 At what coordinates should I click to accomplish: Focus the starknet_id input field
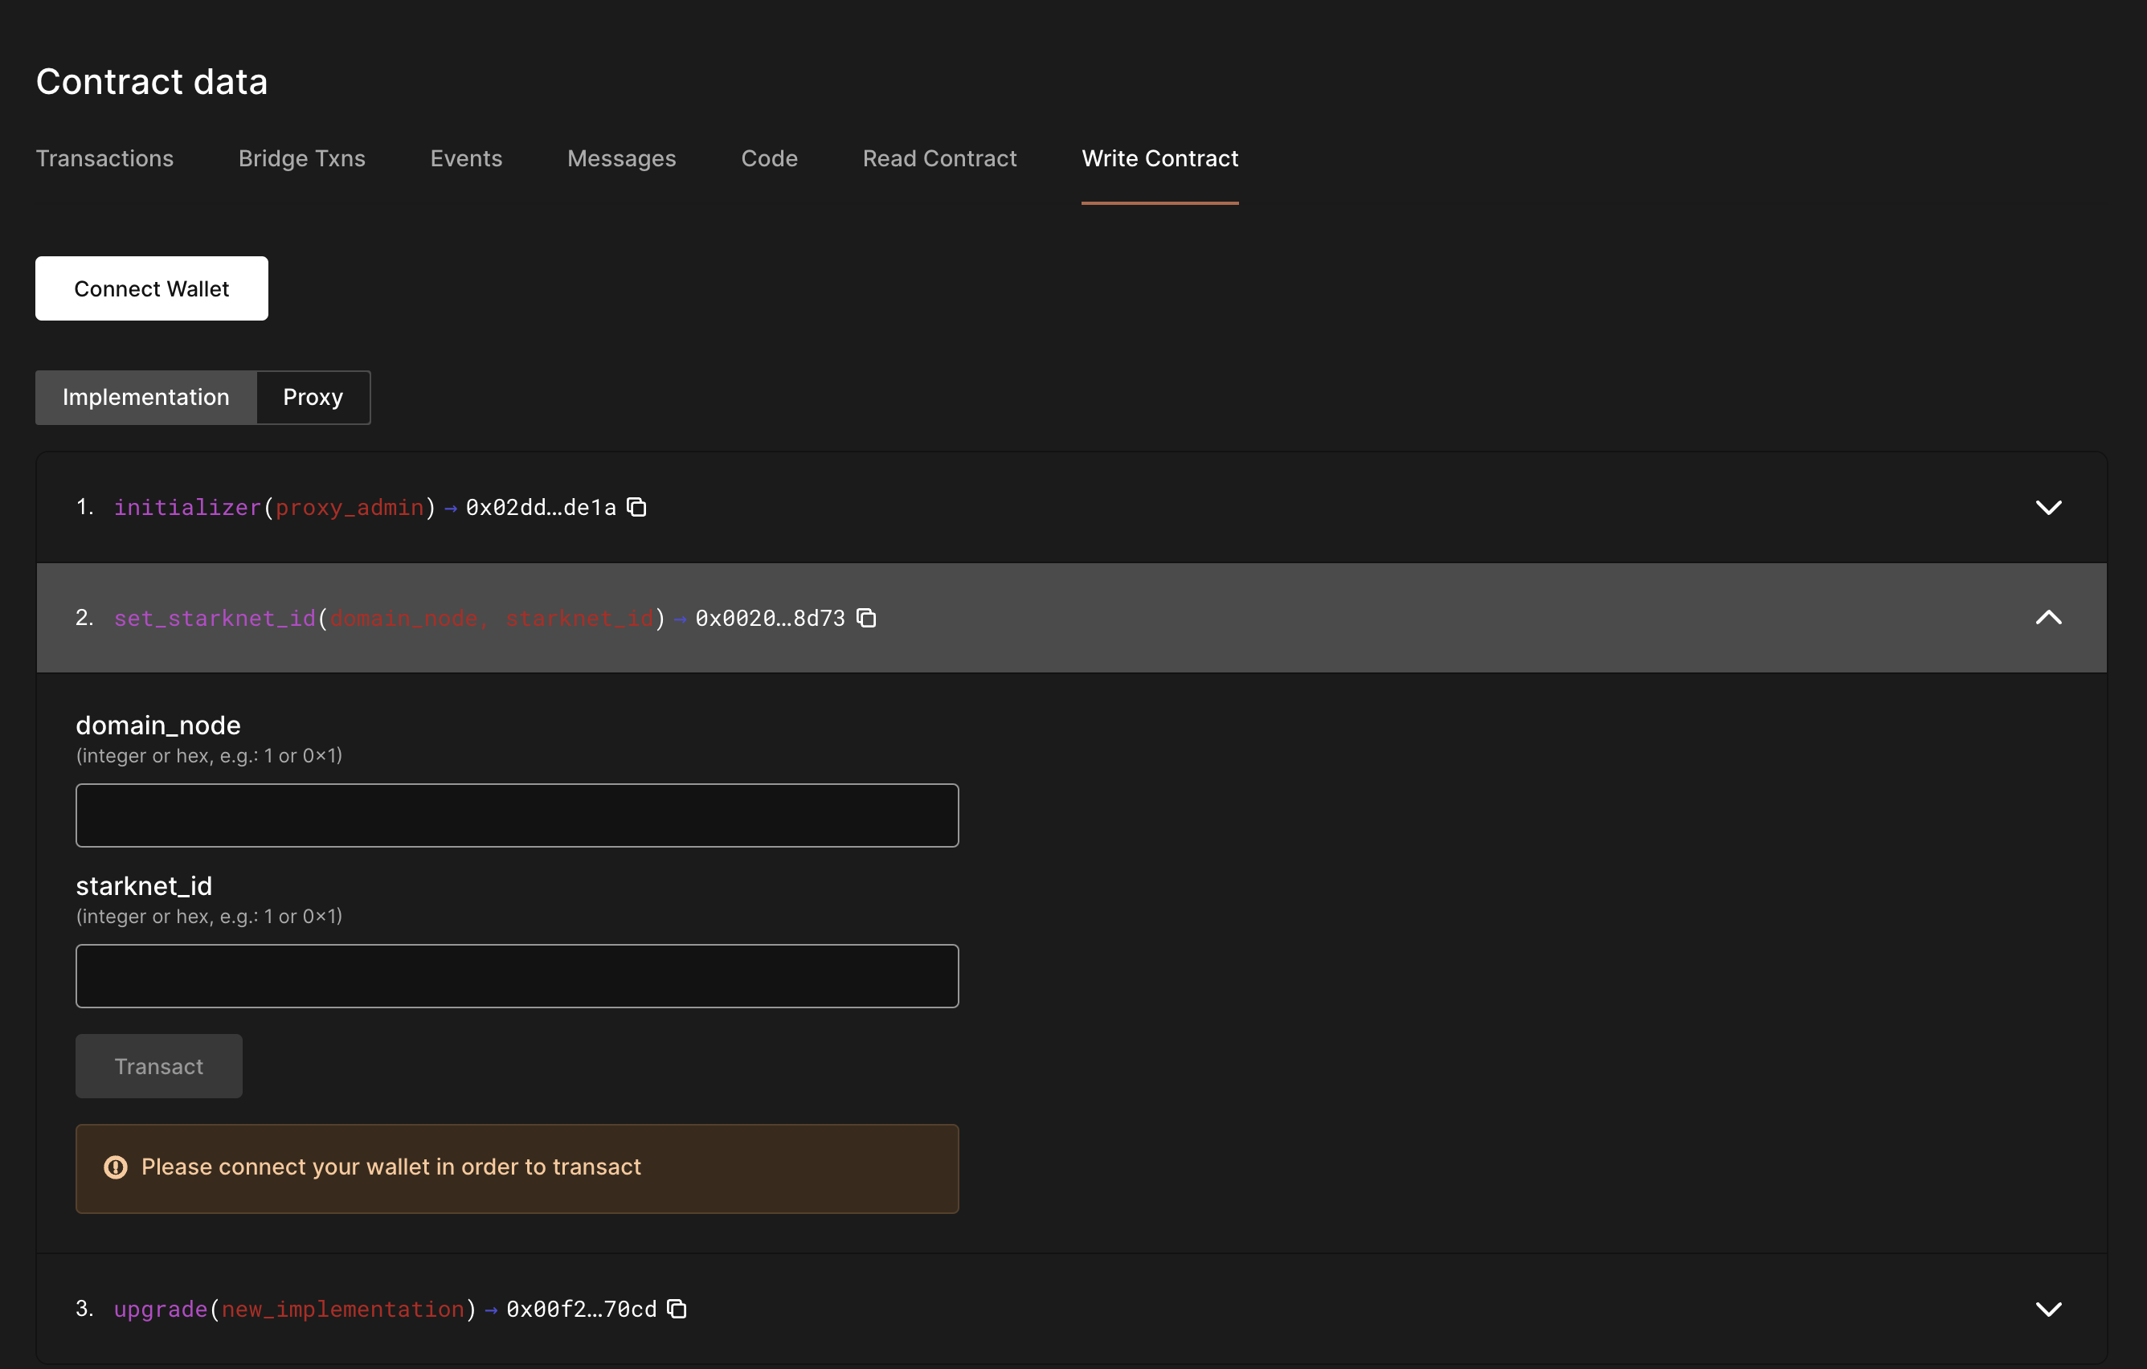tap(517, 976)
